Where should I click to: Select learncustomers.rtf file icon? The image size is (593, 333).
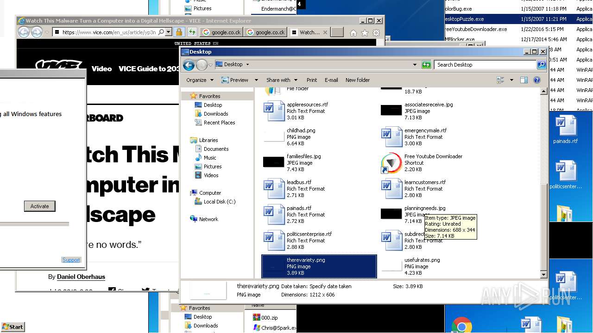392,189
